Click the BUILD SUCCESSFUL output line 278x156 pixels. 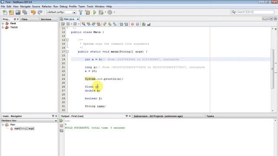click(x=95, y=128)
